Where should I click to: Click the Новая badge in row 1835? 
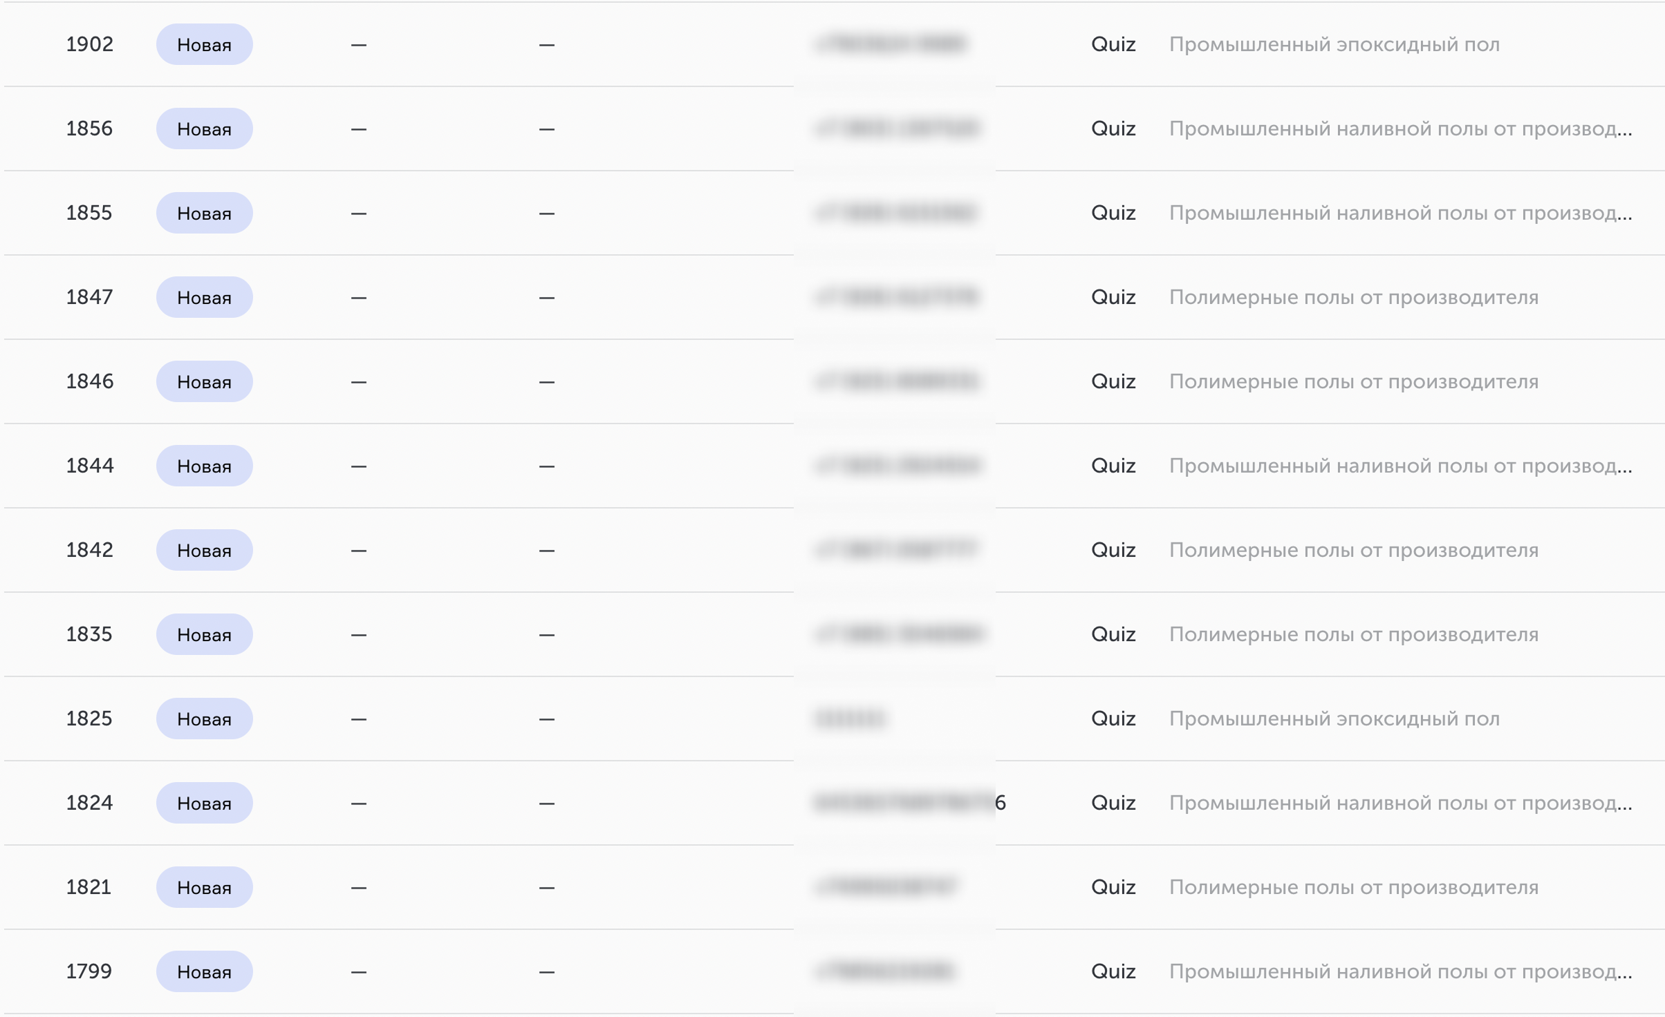click(x=204, y=635)
